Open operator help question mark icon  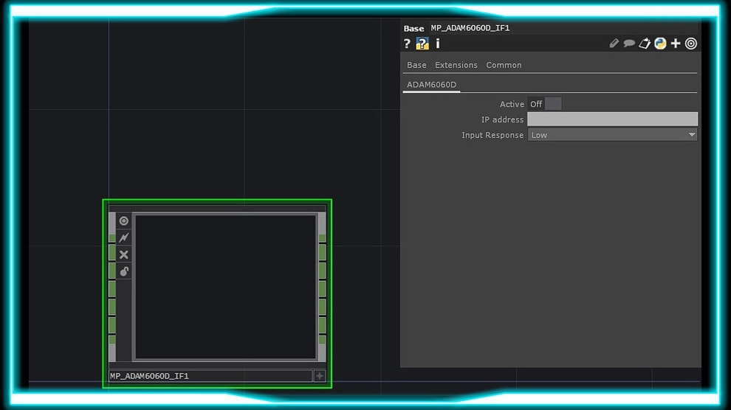point(407,44)
